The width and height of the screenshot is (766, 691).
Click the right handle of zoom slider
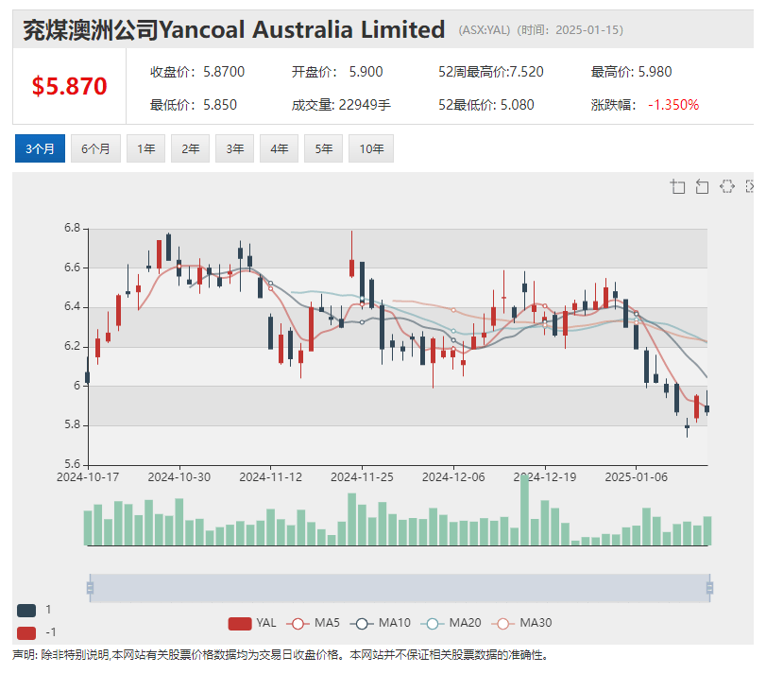click(710, 588)
